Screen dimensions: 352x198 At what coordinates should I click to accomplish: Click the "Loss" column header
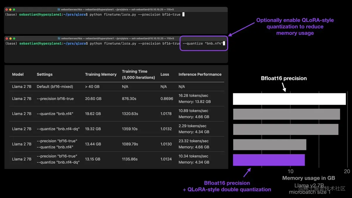click(165, 75)
